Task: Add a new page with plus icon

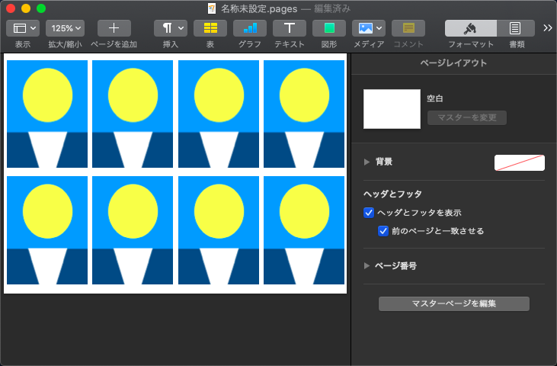Action: click(x=114, y=28)
